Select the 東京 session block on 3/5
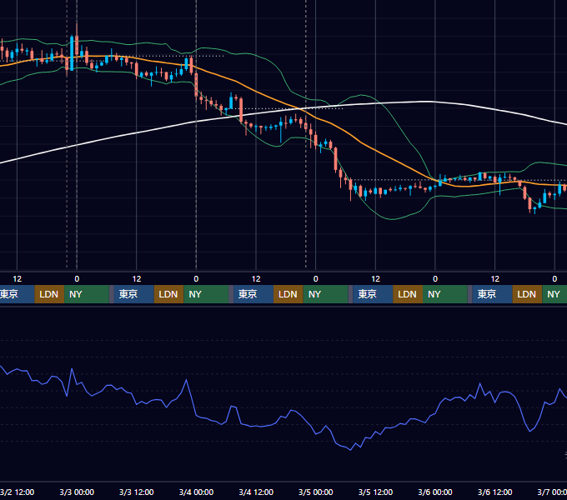The height and width of the screenshot is (500, 567). 374,294
